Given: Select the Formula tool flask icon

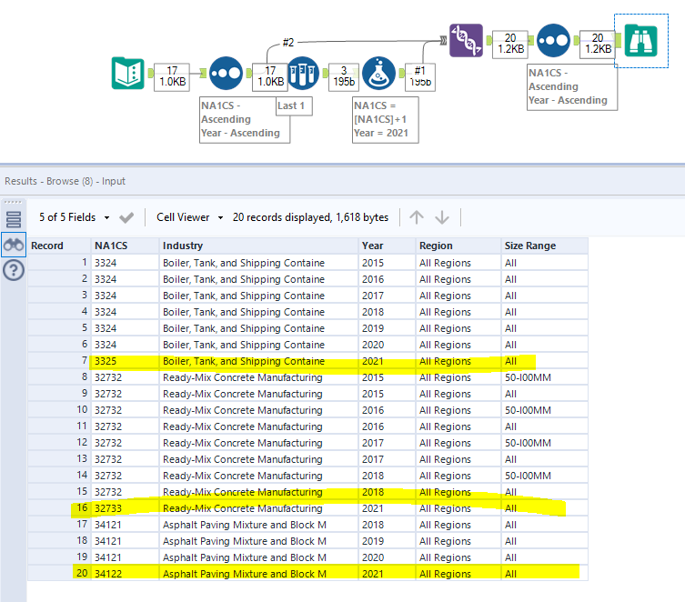Looking at the screenshot, I should (x=378, y=74).
